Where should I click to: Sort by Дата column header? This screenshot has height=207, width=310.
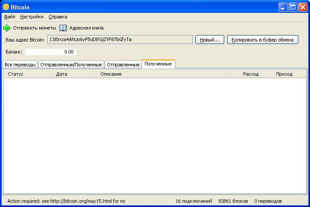pyautogui.click(x=74, y=74)
